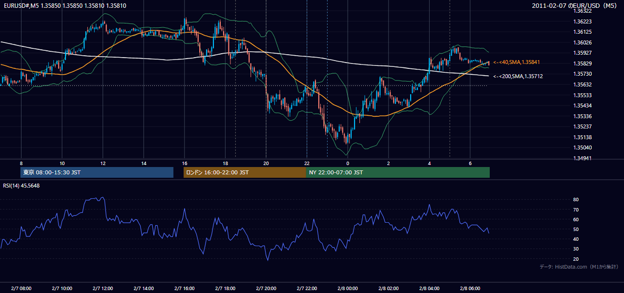Click price axis value 1.35632
Image resolution: width=624 pixels, height=293 pixels.
[583, 84]
